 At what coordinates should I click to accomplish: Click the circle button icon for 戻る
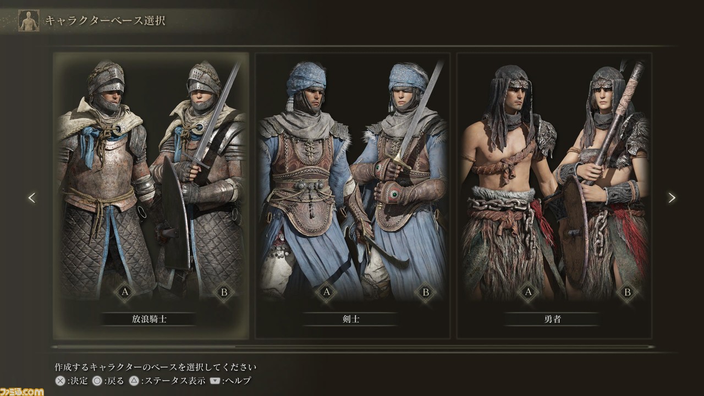[x=97, y=380]
